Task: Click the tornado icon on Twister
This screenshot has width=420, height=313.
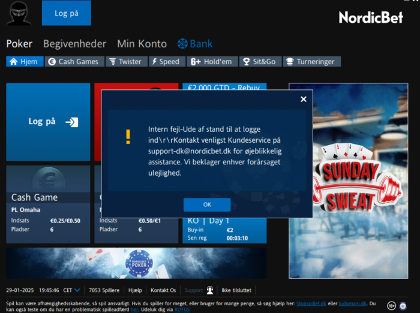Action: point(113,62)
